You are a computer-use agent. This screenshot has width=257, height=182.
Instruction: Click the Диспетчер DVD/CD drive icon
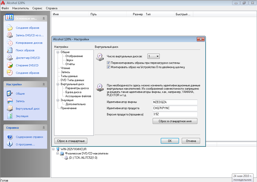[10, 58]
